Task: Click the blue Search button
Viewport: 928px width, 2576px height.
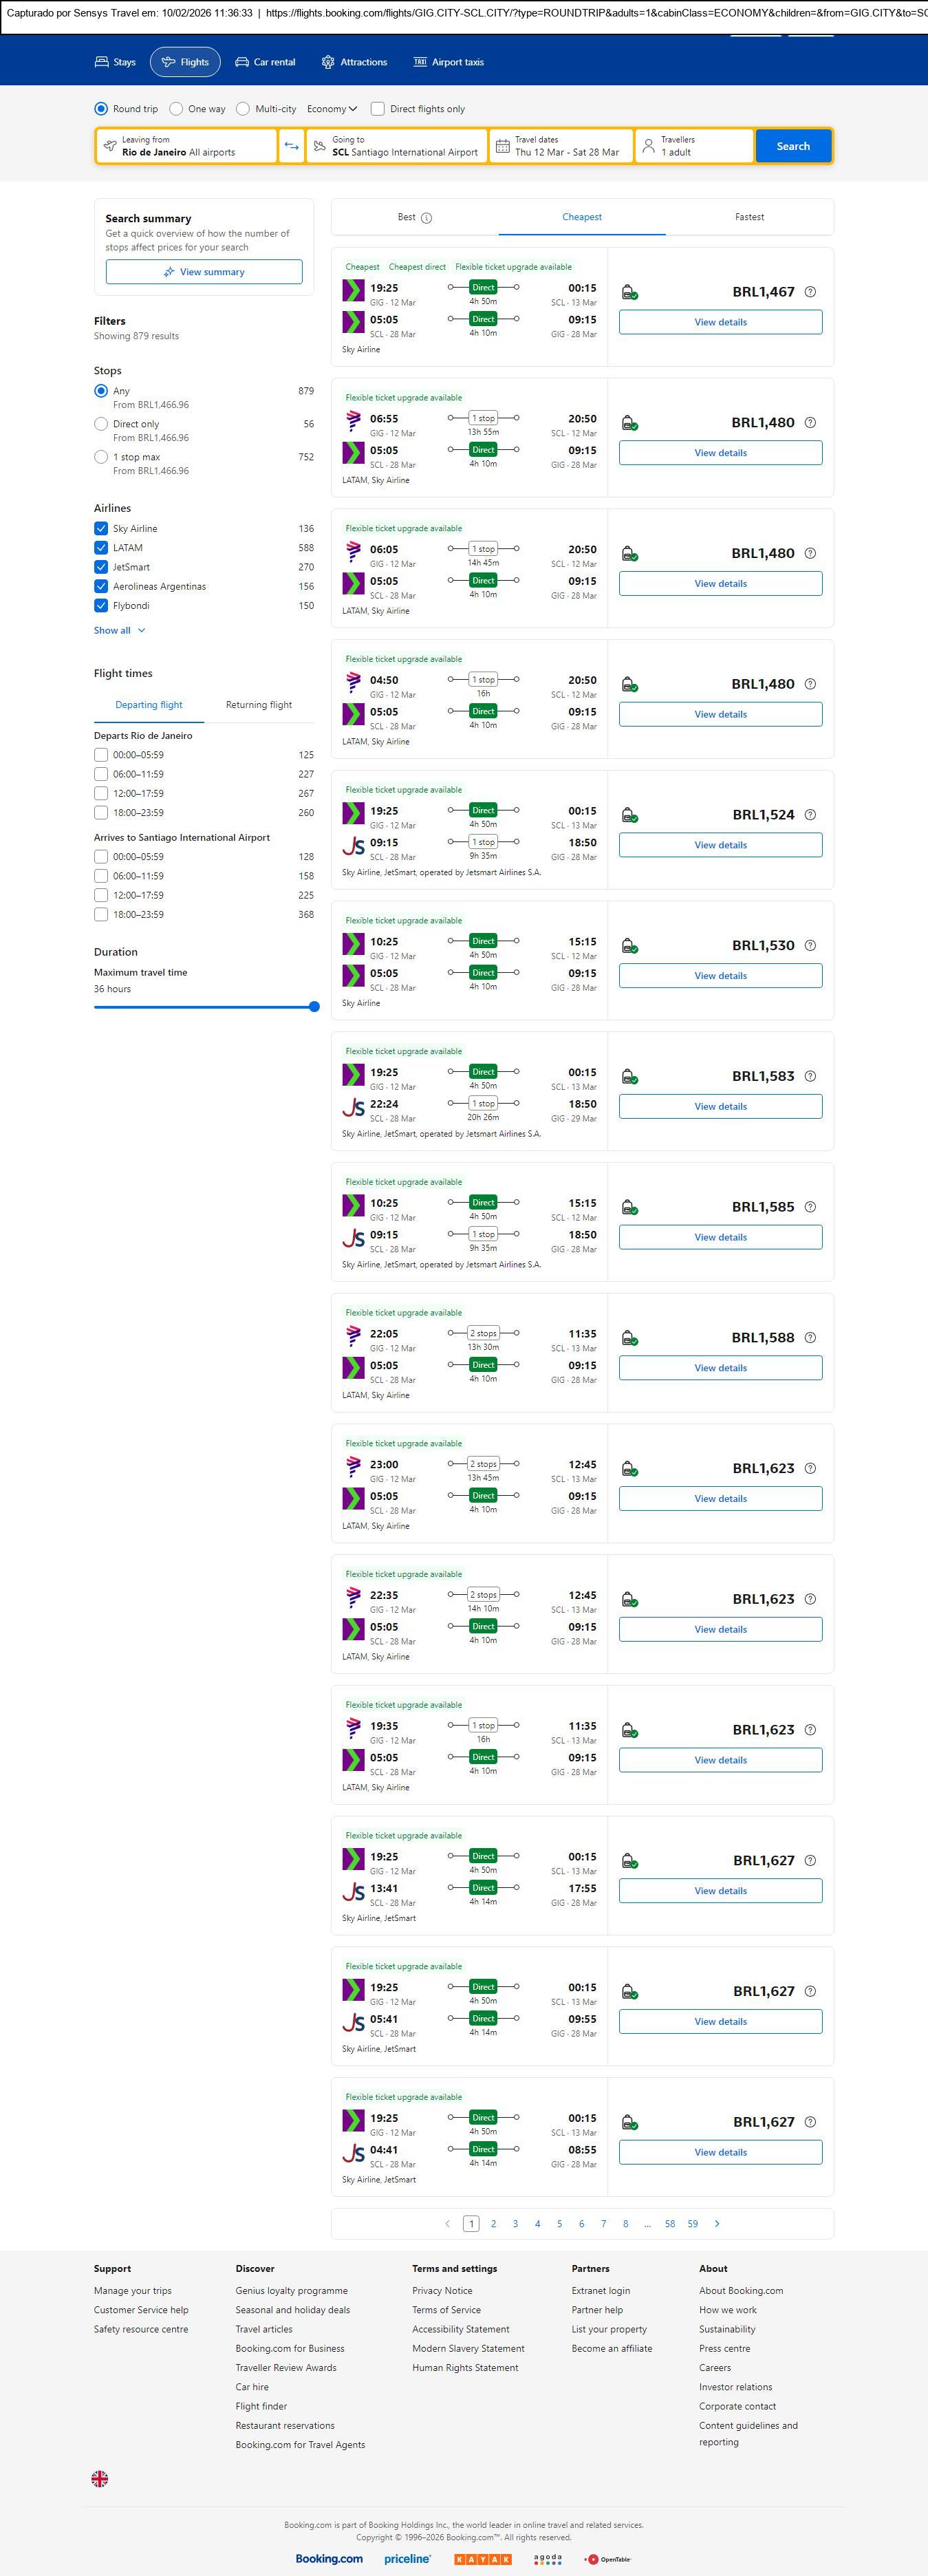Action: click(x=793, y=146)
